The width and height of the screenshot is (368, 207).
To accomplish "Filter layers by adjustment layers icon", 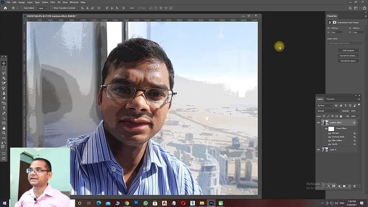I will pos(341,106).
